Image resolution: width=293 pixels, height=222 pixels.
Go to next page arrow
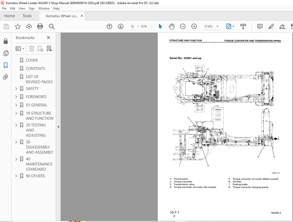pyautogui.click(x=121, y=26)
